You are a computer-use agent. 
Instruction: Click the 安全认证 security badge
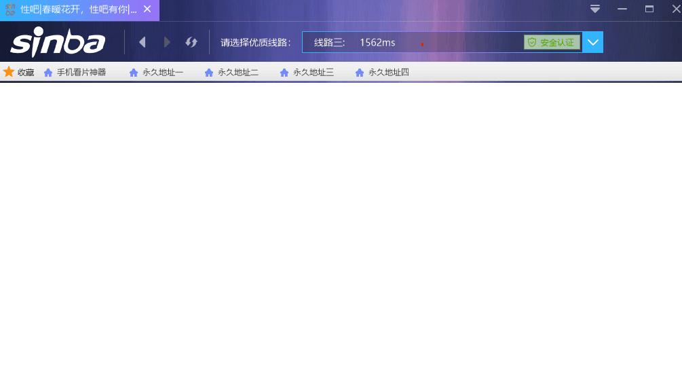coord(552,42)
